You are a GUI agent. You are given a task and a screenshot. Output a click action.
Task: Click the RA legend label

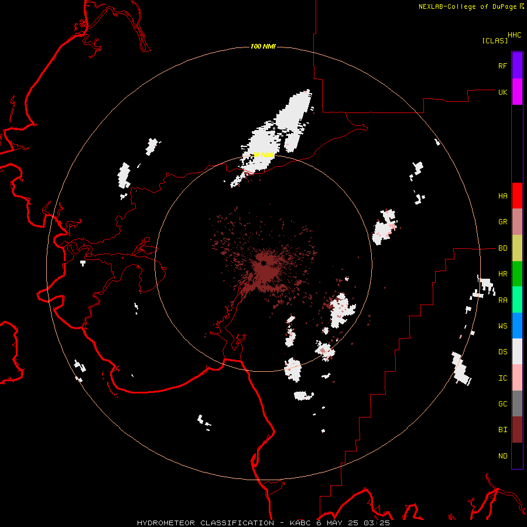tap(502, 300)
